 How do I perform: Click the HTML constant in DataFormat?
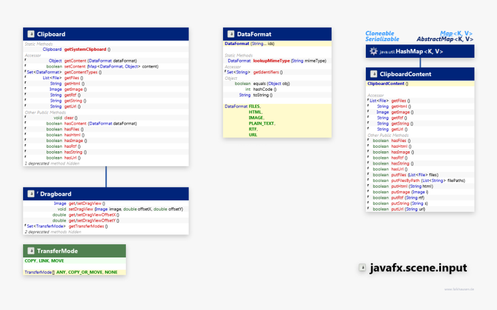click(x=255, y=112)
